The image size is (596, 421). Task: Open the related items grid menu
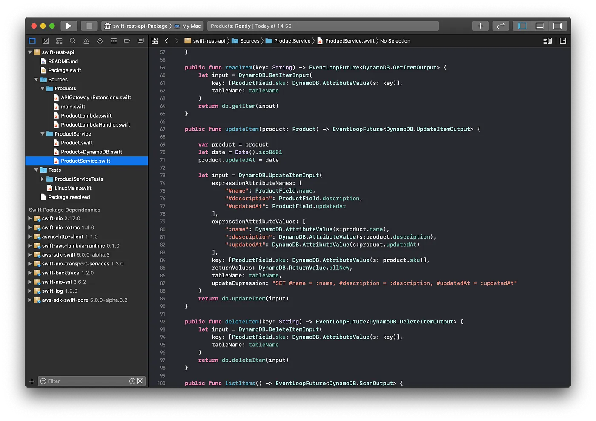tap(155, 41)
